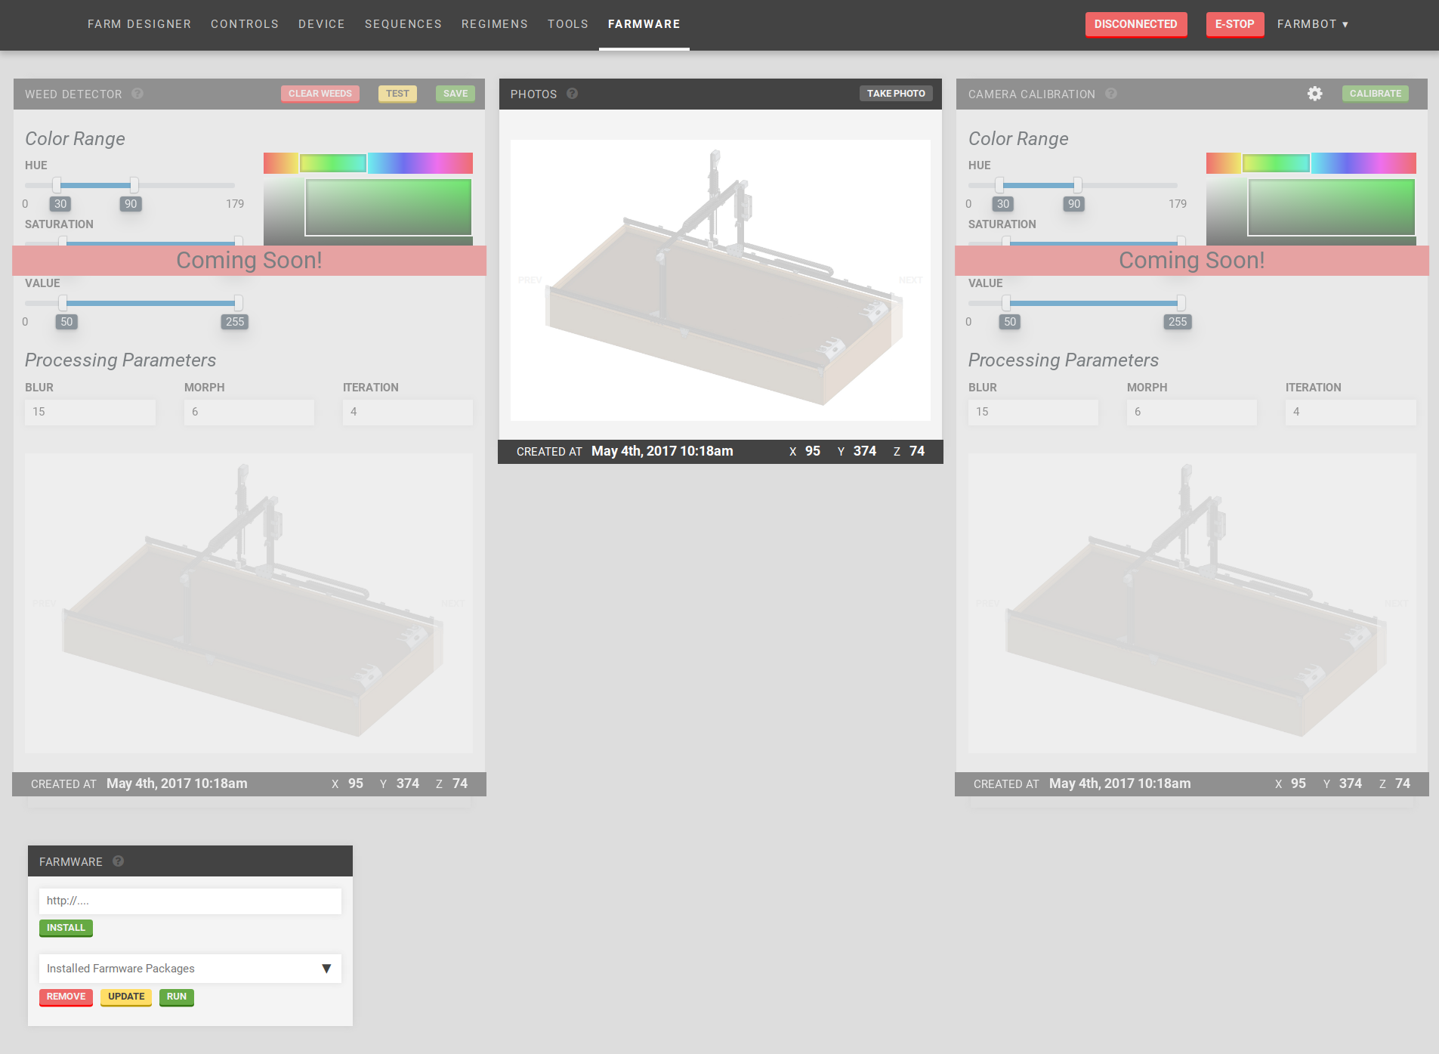
Task: Open Camera Calibration settings gear
Action: point(1315,94)
